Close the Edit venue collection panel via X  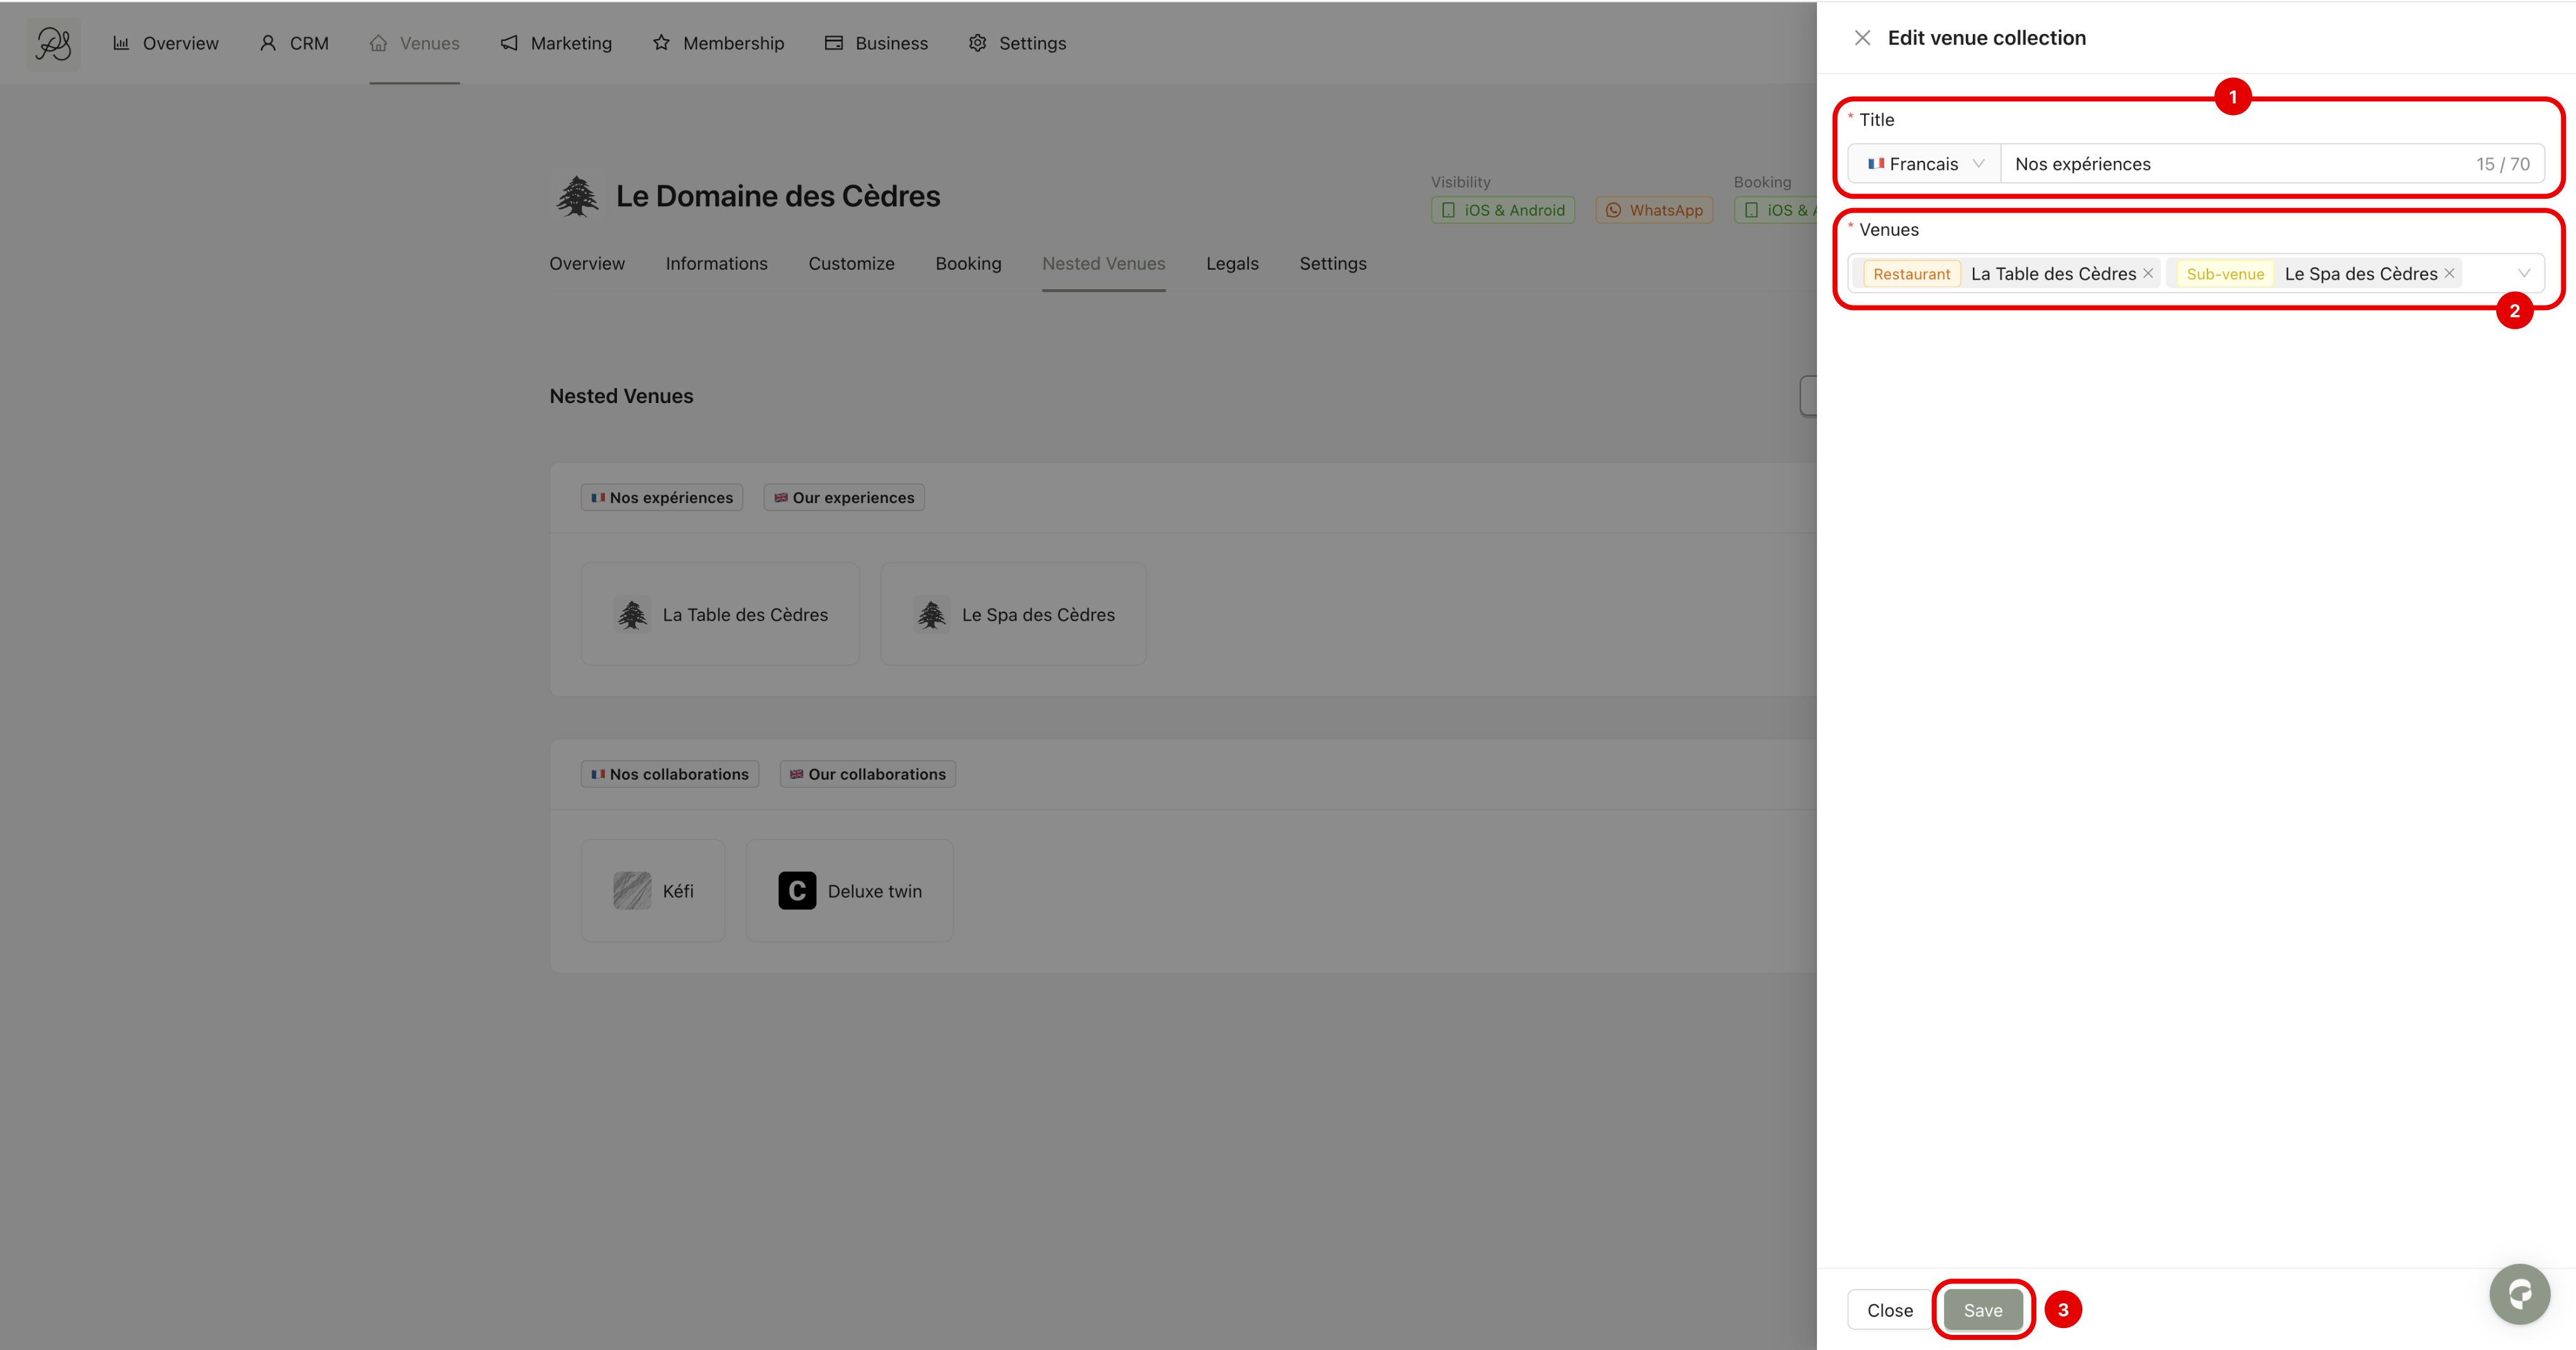(1862, 38)
